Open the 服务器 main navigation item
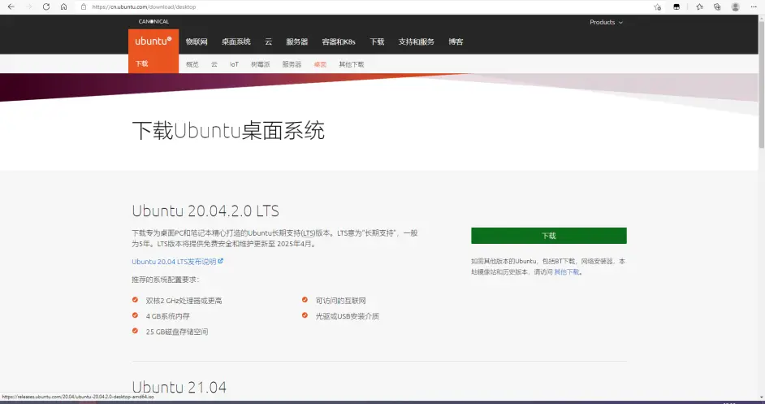 point(297,41)
